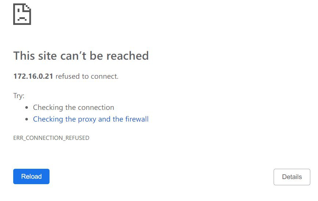Screen dimensions: 318x201
Task: Click the sad page error icon
Action: (x=22, y=14)
